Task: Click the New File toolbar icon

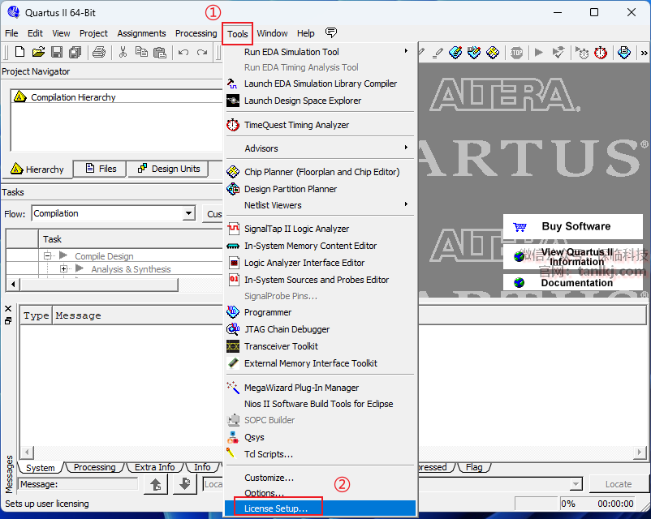Action: (x=19, y=53)
